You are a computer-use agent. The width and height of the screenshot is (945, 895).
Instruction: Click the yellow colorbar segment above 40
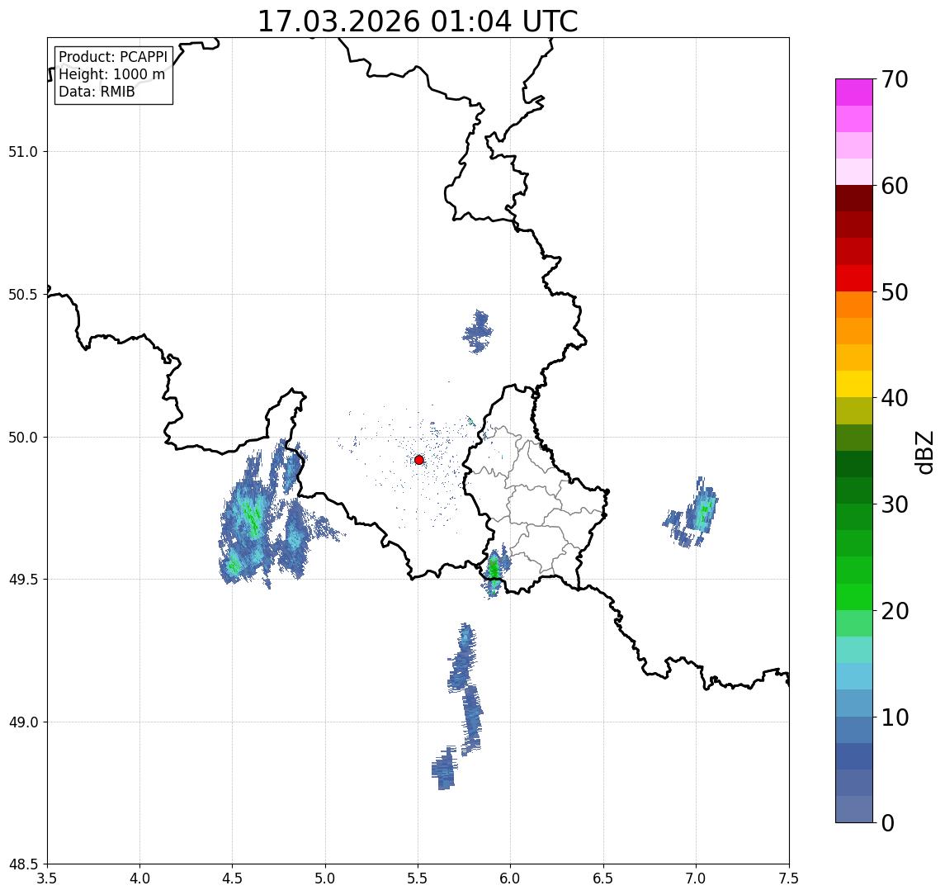coord(854,384)
